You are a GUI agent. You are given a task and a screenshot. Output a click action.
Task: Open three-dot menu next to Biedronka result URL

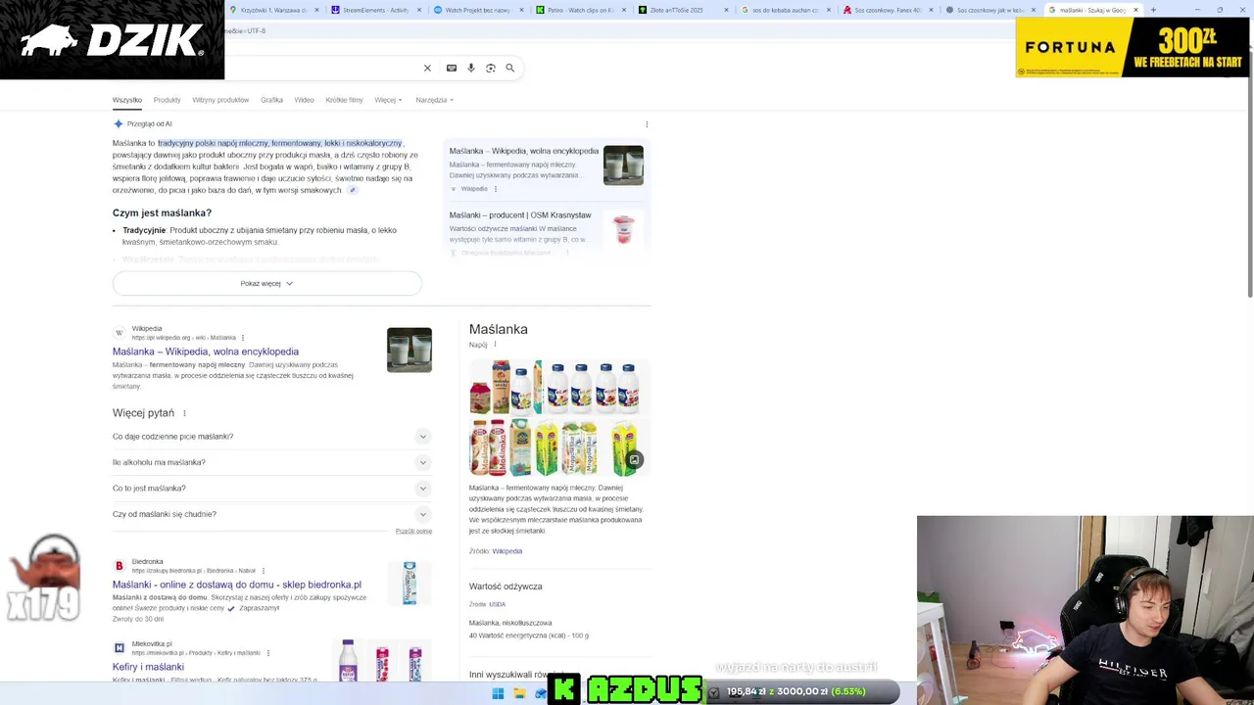tap(263, 571)
